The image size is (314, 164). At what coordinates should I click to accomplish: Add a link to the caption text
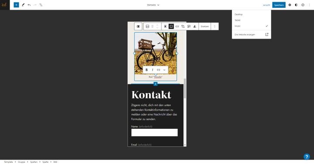158,70
